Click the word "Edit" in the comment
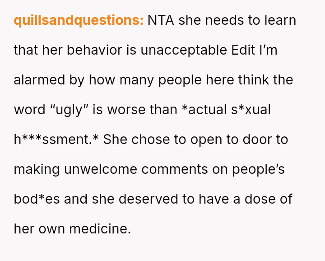 pos(243,50)
